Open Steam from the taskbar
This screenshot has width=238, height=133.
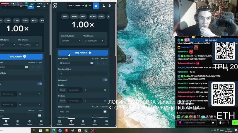pos(73,131)
